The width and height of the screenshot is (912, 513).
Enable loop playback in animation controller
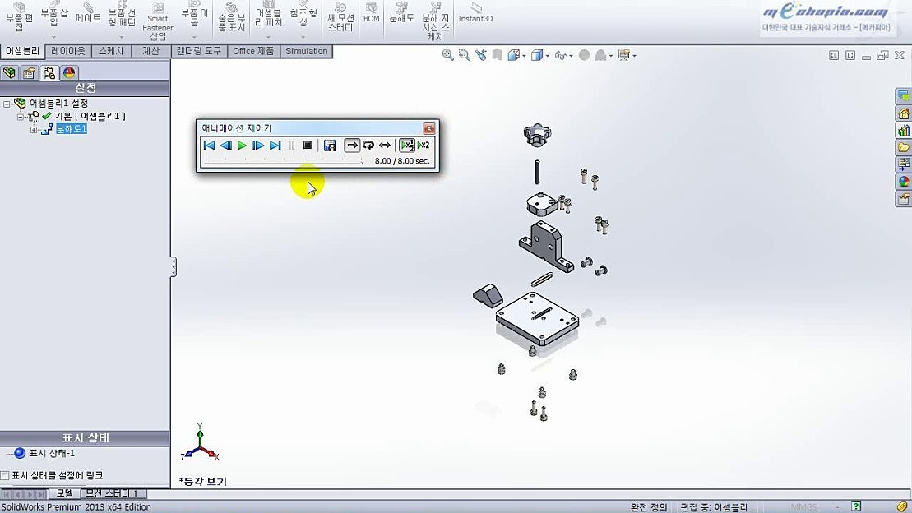click(368, 145)
